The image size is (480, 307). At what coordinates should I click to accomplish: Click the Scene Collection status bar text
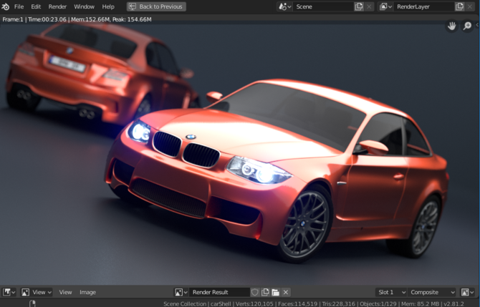(185, 304)
